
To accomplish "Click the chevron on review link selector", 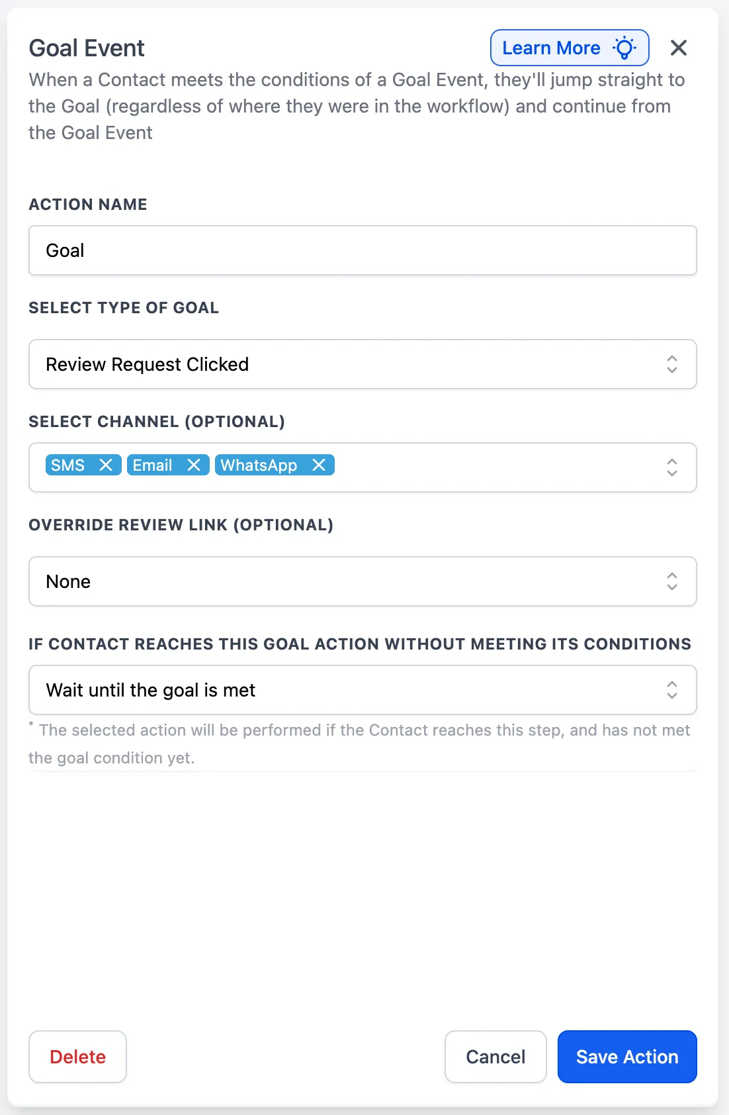I will (x=671, y=581).
